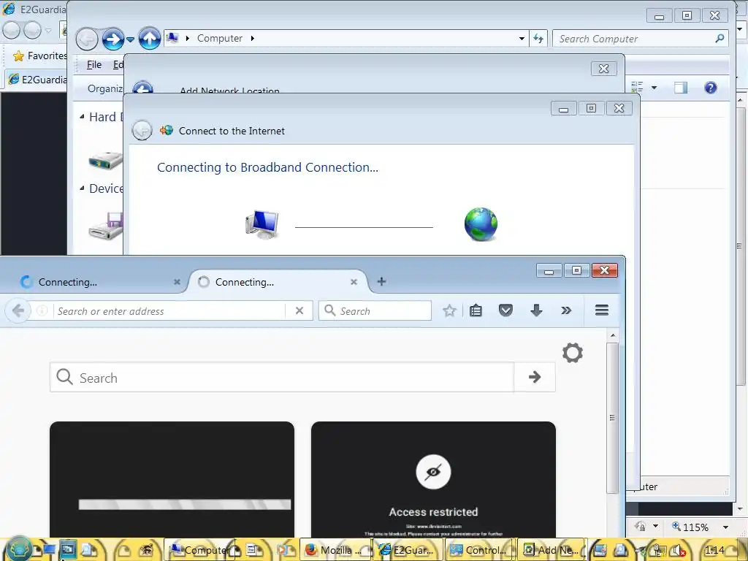Screen dimensions: 748x561
Task: Click the magnifier icon in Search Computer box
Action: [x=720, y=39]
